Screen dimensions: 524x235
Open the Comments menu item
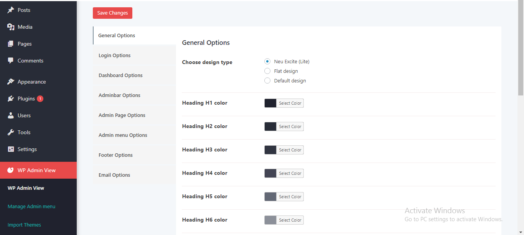38,61
